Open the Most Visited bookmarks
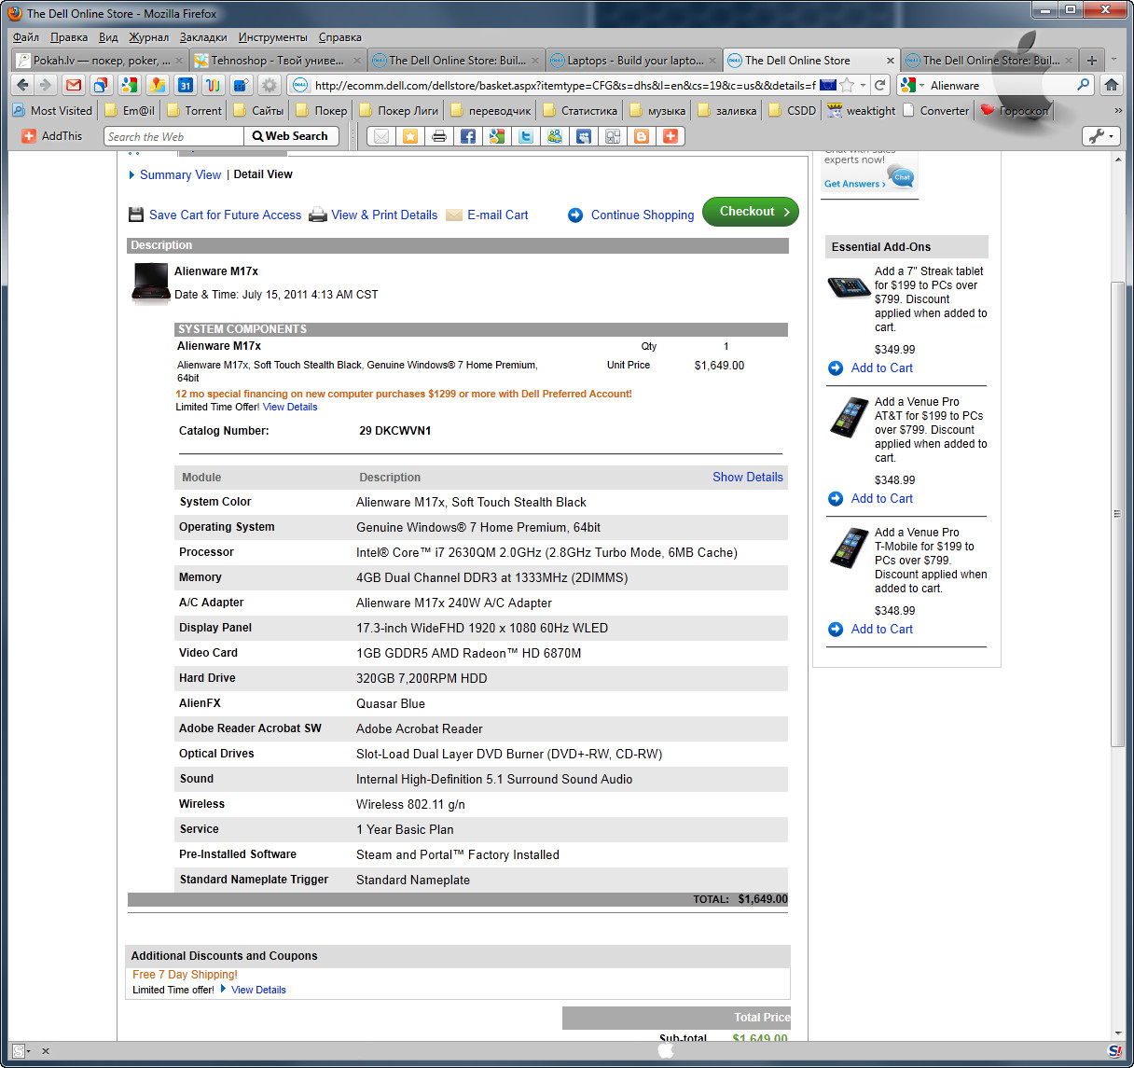The image size is (1134, 1068). pos(52,110)
